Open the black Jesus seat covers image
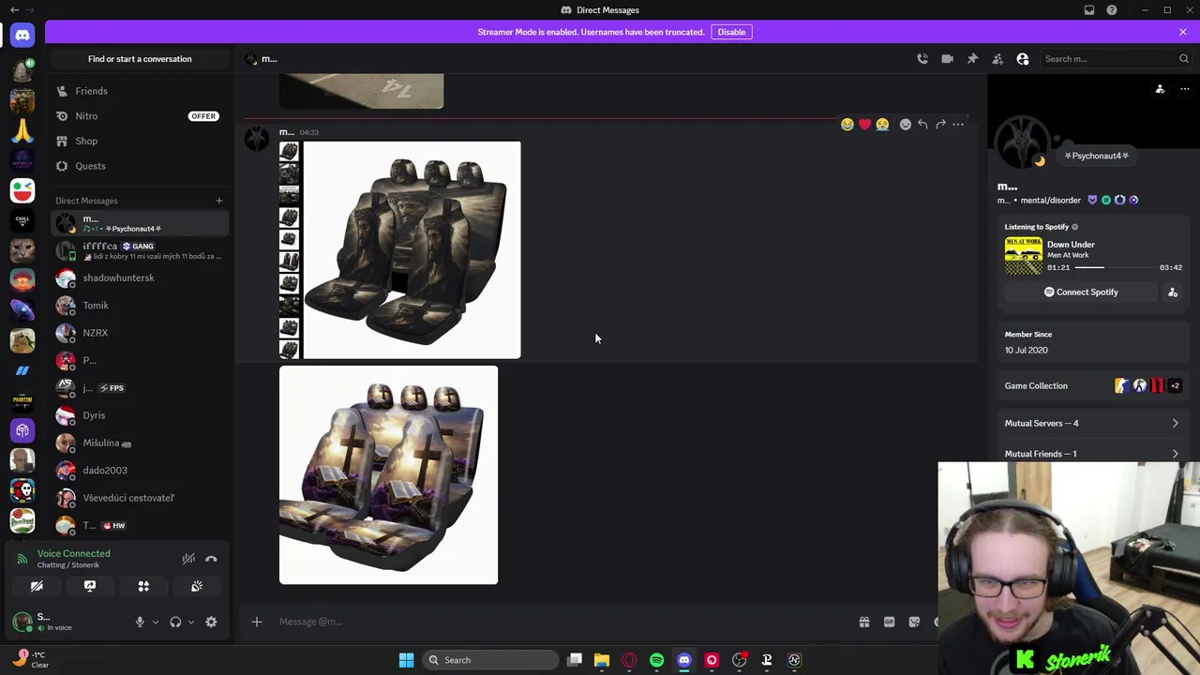The image size is (1200, 675). point(400,250)
